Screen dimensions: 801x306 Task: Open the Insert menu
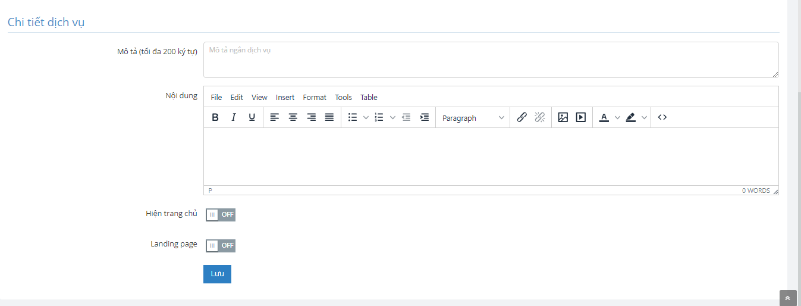coord(285,97)
